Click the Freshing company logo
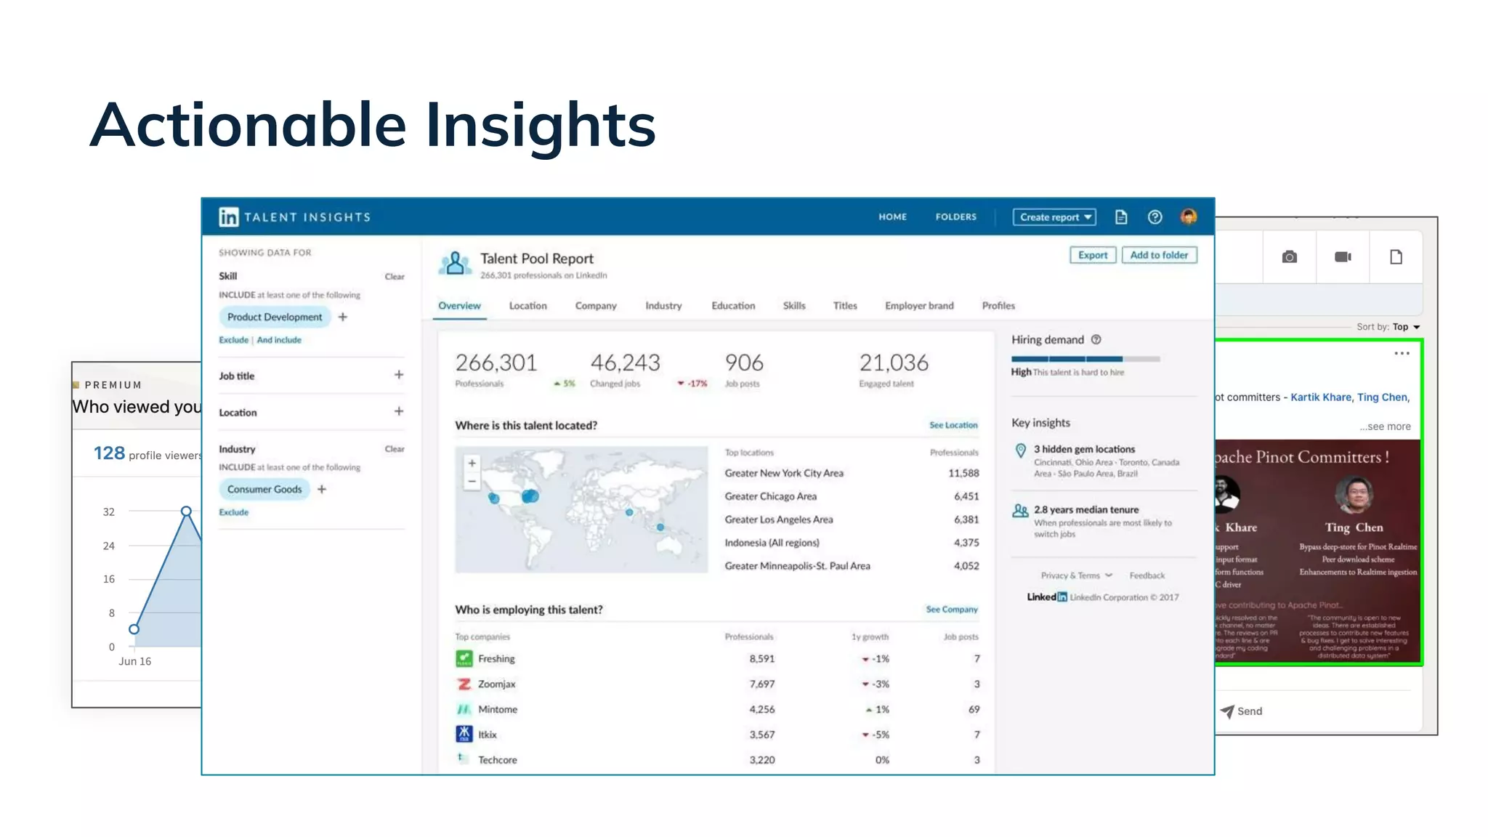The width and height of the screenshot is (1488, 837). click(x=464, y=658)
